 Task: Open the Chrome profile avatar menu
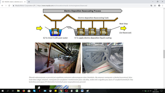click(x=159, y=6)
